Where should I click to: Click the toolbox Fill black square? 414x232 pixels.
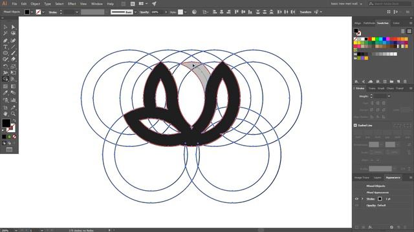click(x=6, y=123)
